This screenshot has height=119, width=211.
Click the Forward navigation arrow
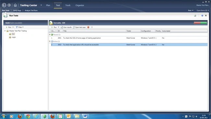(9, 5)
